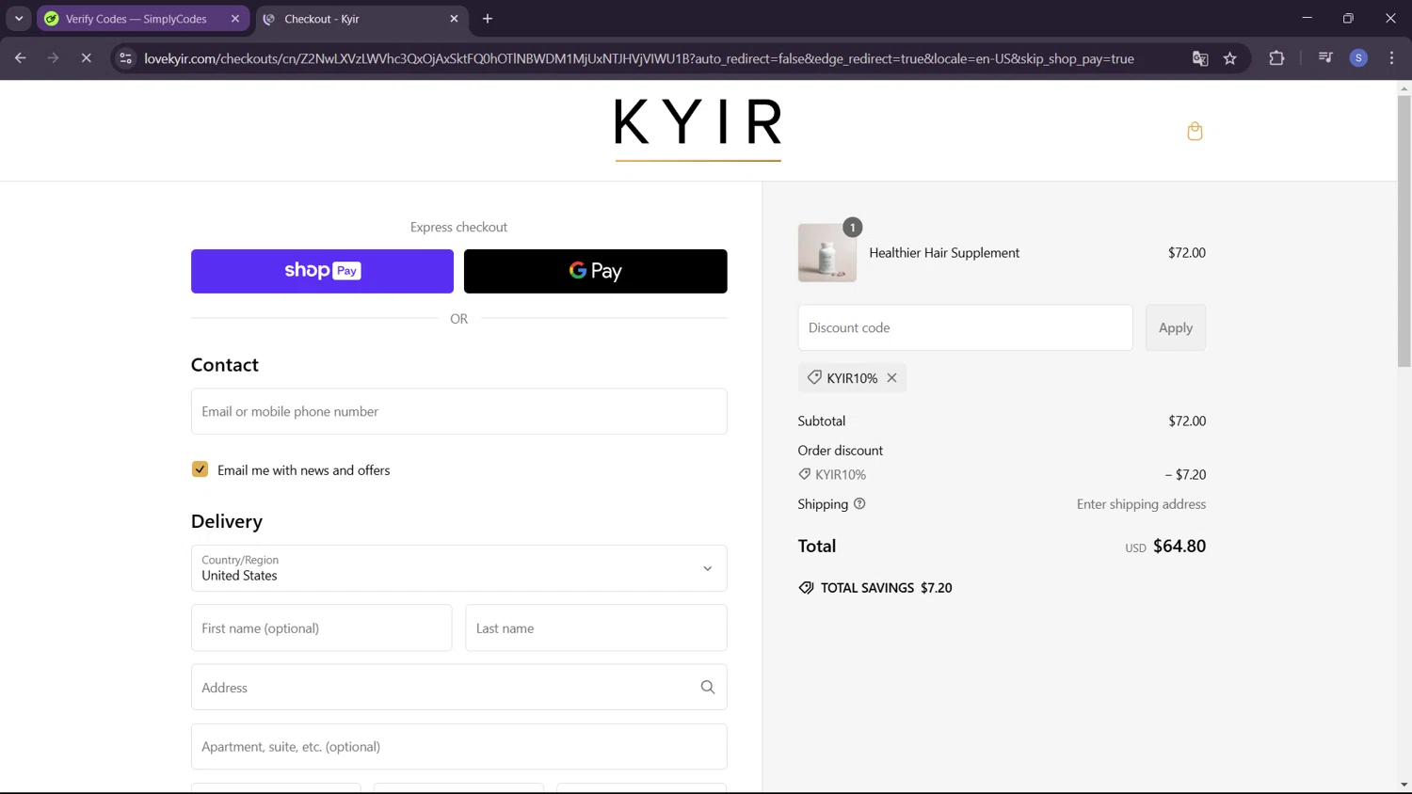This screenshot has width=1412, height=794.
Task: Switch to the Verify Codes SimplyCodes tab
Action: click(136, 19)
